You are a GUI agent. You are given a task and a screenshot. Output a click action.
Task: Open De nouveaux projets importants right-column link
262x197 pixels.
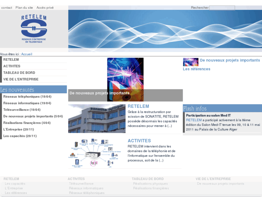point(230,60)
